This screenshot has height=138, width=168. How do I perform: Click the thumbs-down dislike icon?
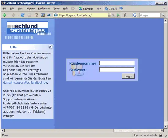(x=121, y=9)
